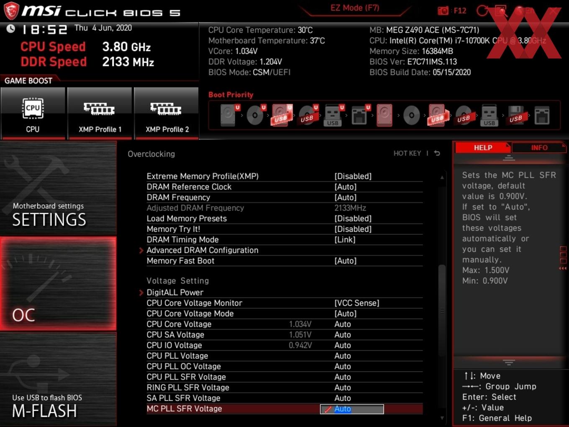The height and width of the screenshot is (427, 569).
Task: Select the legacy hard disk boot icon
Action: (384, 115)
